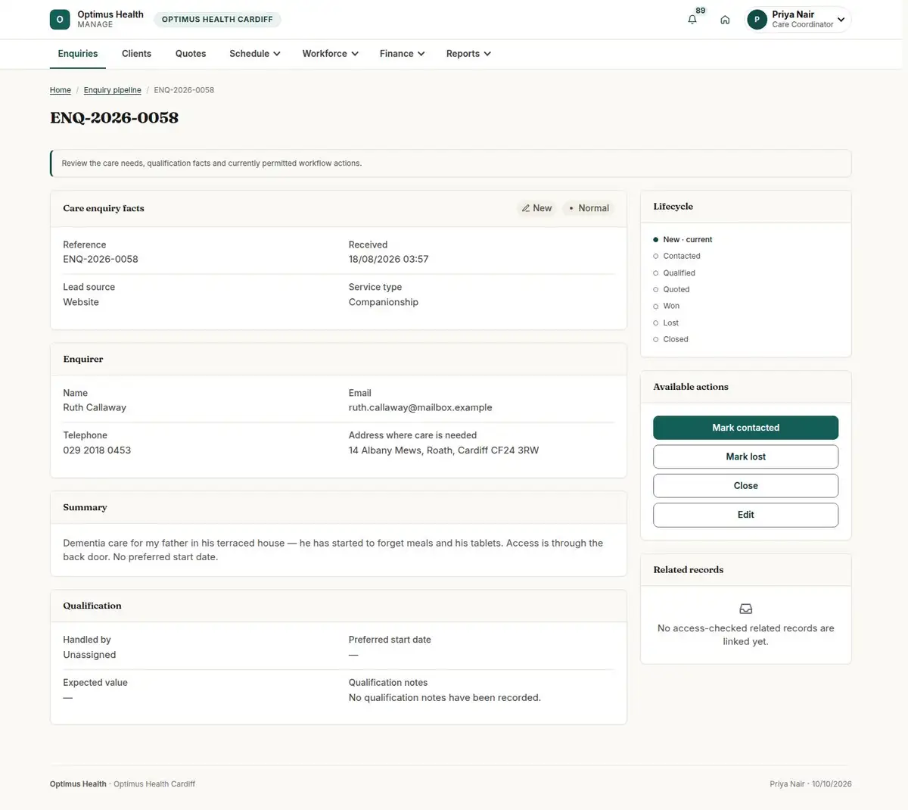
Task: Open the Quotes tab
Action: pos(191,54)
